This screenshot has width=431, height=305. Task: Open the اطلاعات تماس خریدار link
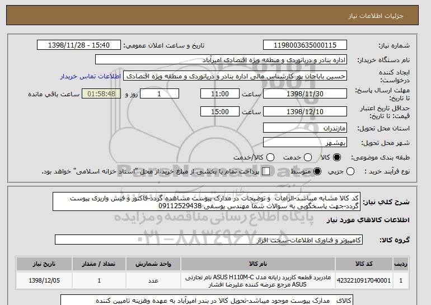coord(91,76)
